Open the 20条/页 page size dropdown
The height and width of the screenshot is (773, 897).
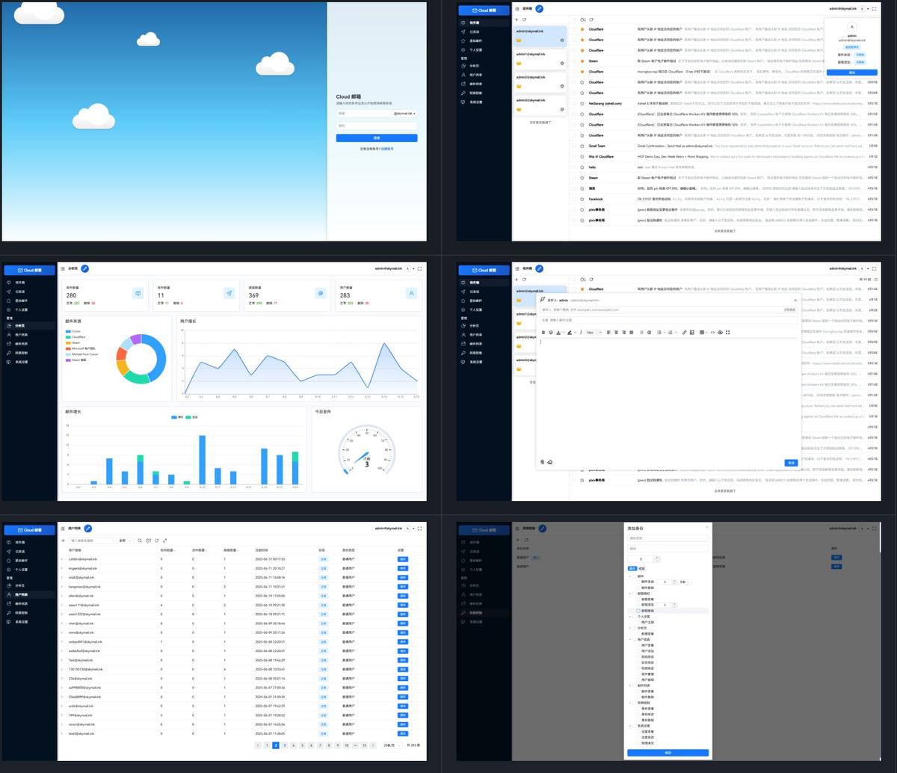[x=391, y=745]
